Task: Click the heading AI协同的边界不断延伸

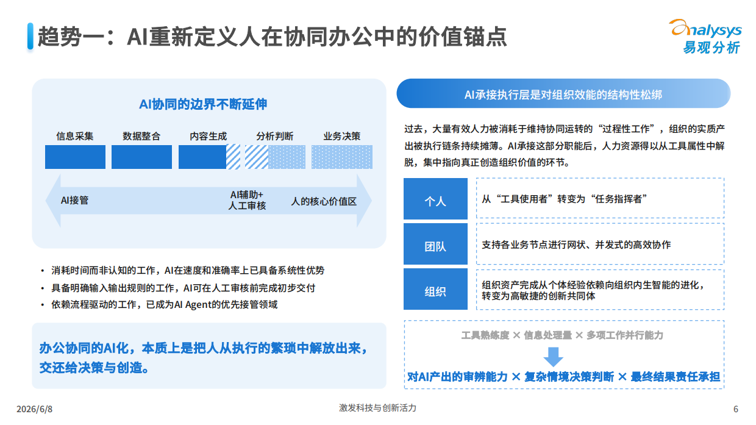Action: 203,104
